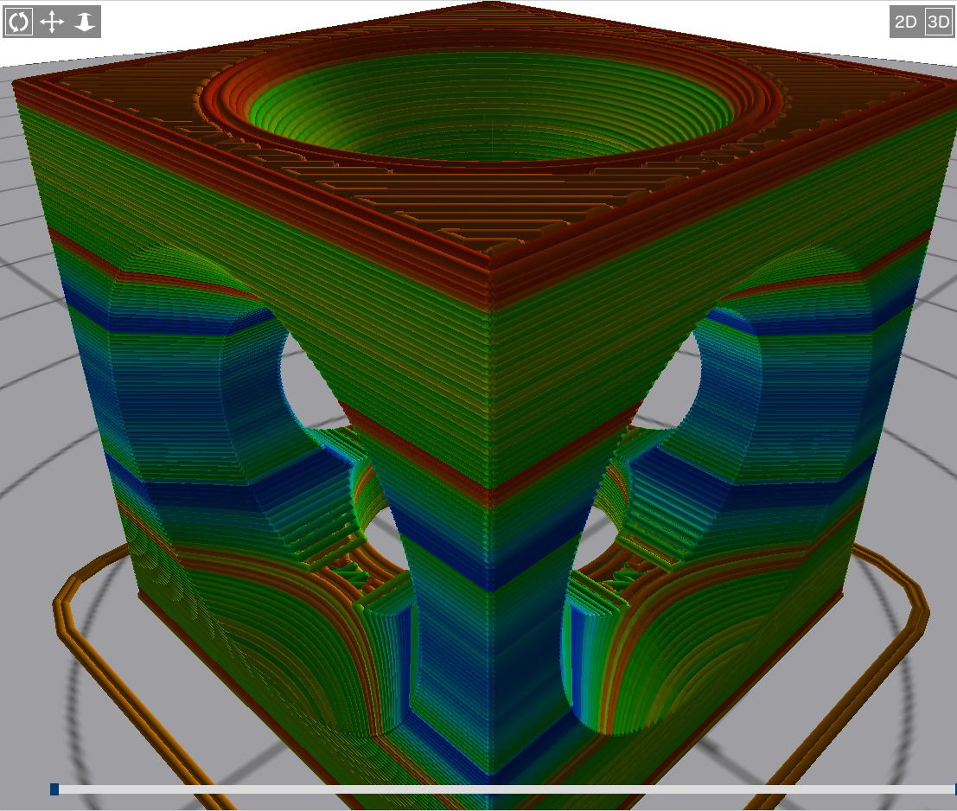Select the rotate view tool icon
The image size is (957, 811).
(x=19, y=22)
